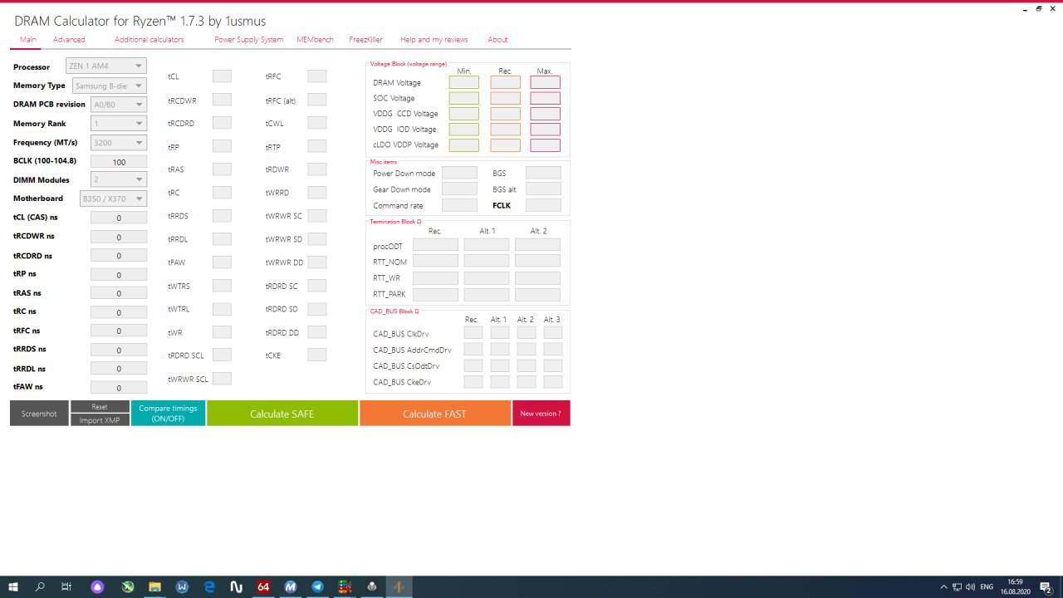This screenshot has width=1063, height=598.
Task: Switch to the MEMbench tab
Action: pyautogui.click(x=315, y=39)
